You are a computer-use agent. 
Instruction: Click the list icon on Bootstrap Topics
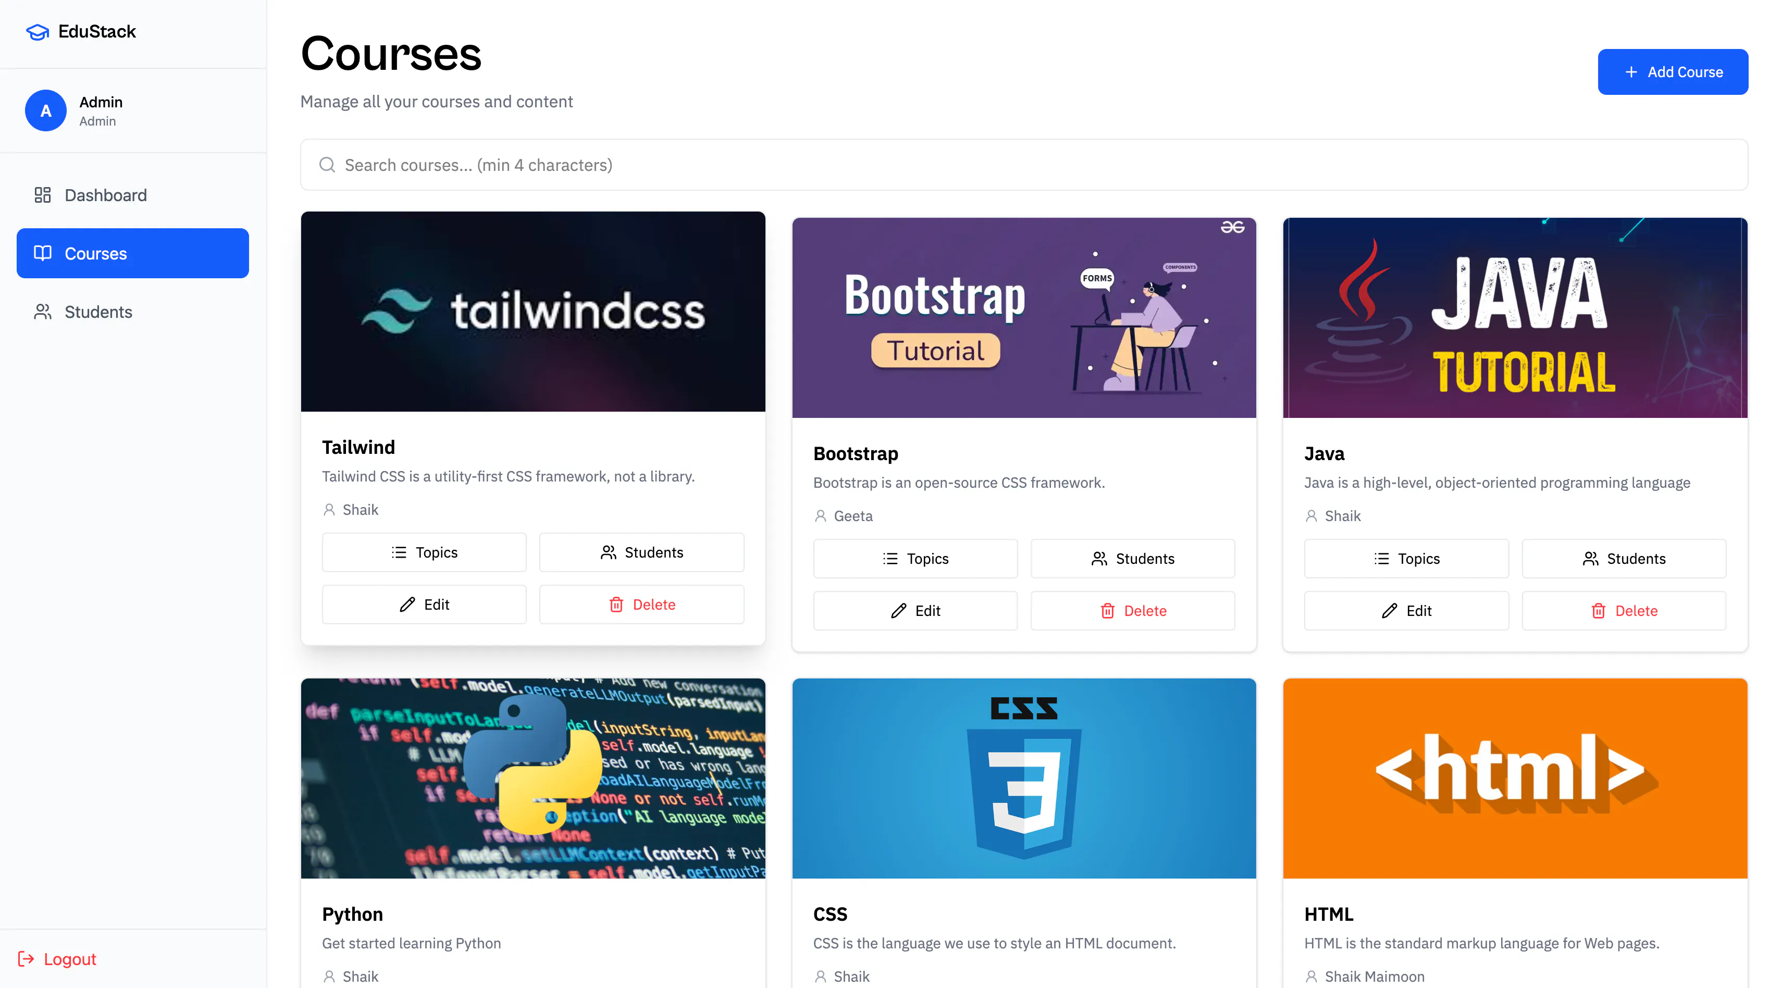(x=890, y=558)
